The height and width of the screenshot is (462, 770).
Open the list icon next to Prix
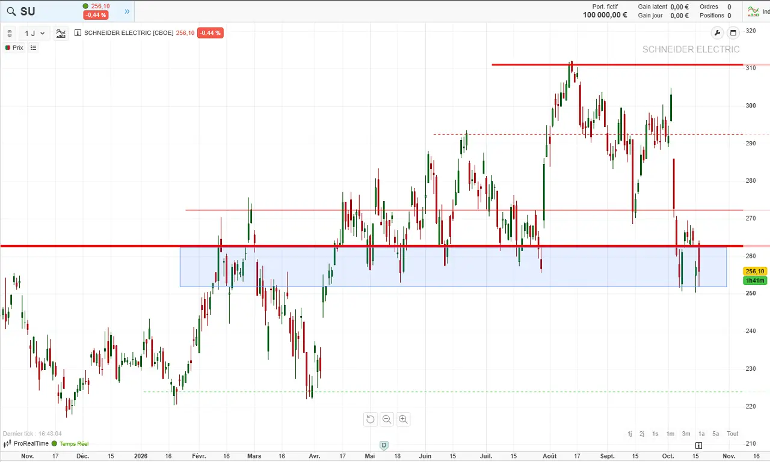point(33,47)
